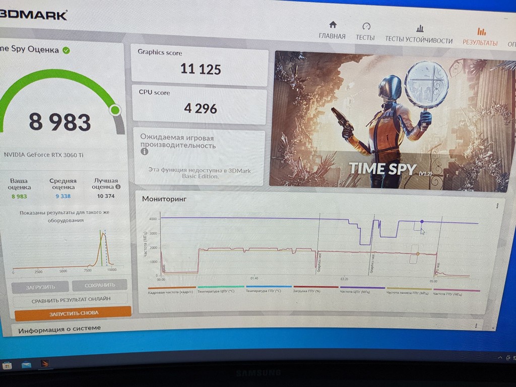Click the Информация о системе heading
The image size is (516, 387).
click(x=59, y=330)
